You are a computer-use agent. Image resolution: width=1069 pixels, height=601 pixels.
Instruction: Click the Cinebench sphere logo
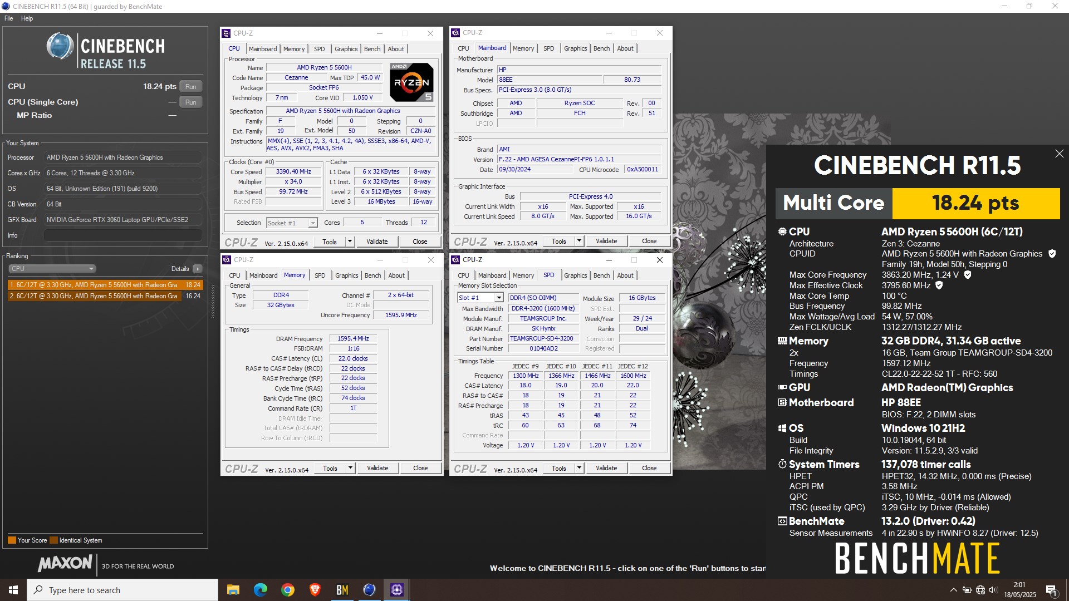point(60,46)
